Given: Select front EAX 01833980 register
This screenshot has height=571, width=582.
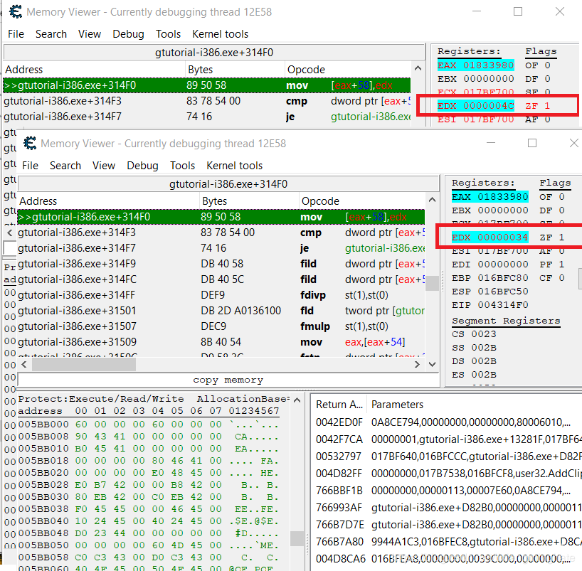Looking at the screenshot, I should 490,197.
